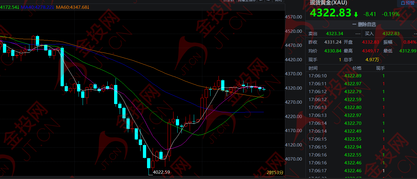This screenshot has height=179, width=417.
Task: Select the trade row priced 4322.80
Action: (361, 108)
